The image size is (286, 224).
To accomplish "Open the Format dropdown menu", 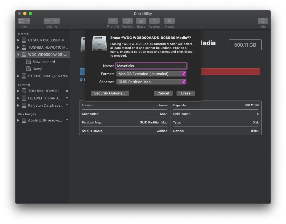I will pyautogui.click(x=151, y=74).
